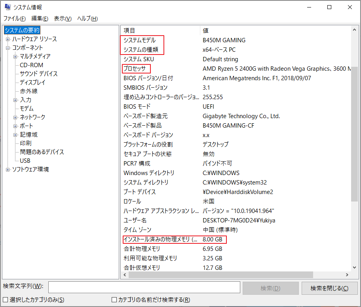Select 印刷 in the tree
The height and width of the screenshot is (307, 361).
pyautogui.click(x=26, y=143)
